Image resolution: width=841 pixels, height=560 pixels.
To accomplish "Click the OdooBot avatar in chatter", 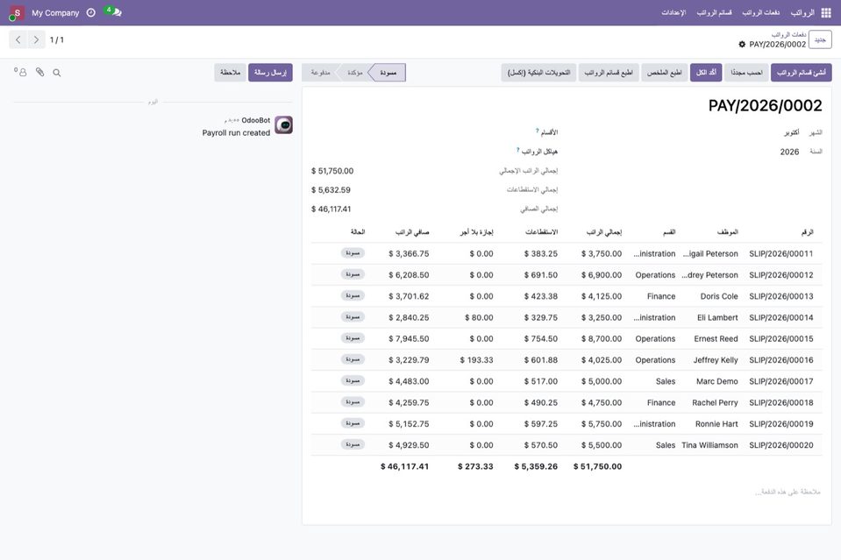I will 284,124.
